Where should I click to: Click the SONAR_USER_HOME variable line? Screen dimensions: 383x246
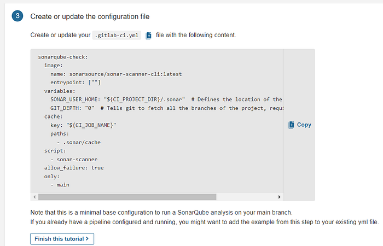tap(166, 99)
